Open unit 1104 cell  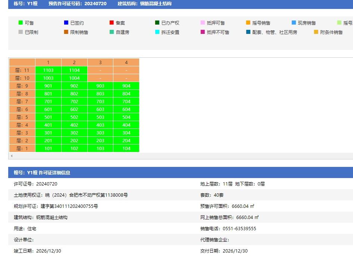pyautogui.click(x=74, y=70)
